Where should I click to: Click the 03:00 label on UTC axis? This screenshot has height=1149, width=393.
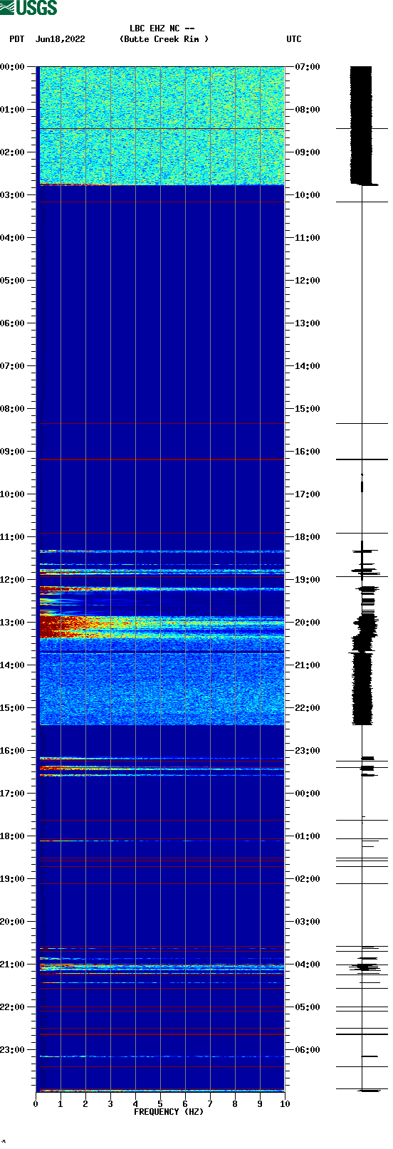(308, 922)
